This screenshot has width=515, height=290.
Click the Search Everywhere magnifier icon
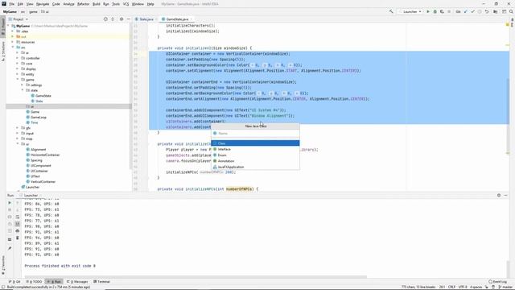point(511,11)
